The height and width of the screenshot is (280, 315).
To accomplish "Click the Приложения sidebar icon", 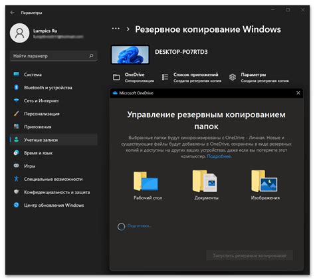I will pos(17,126).
